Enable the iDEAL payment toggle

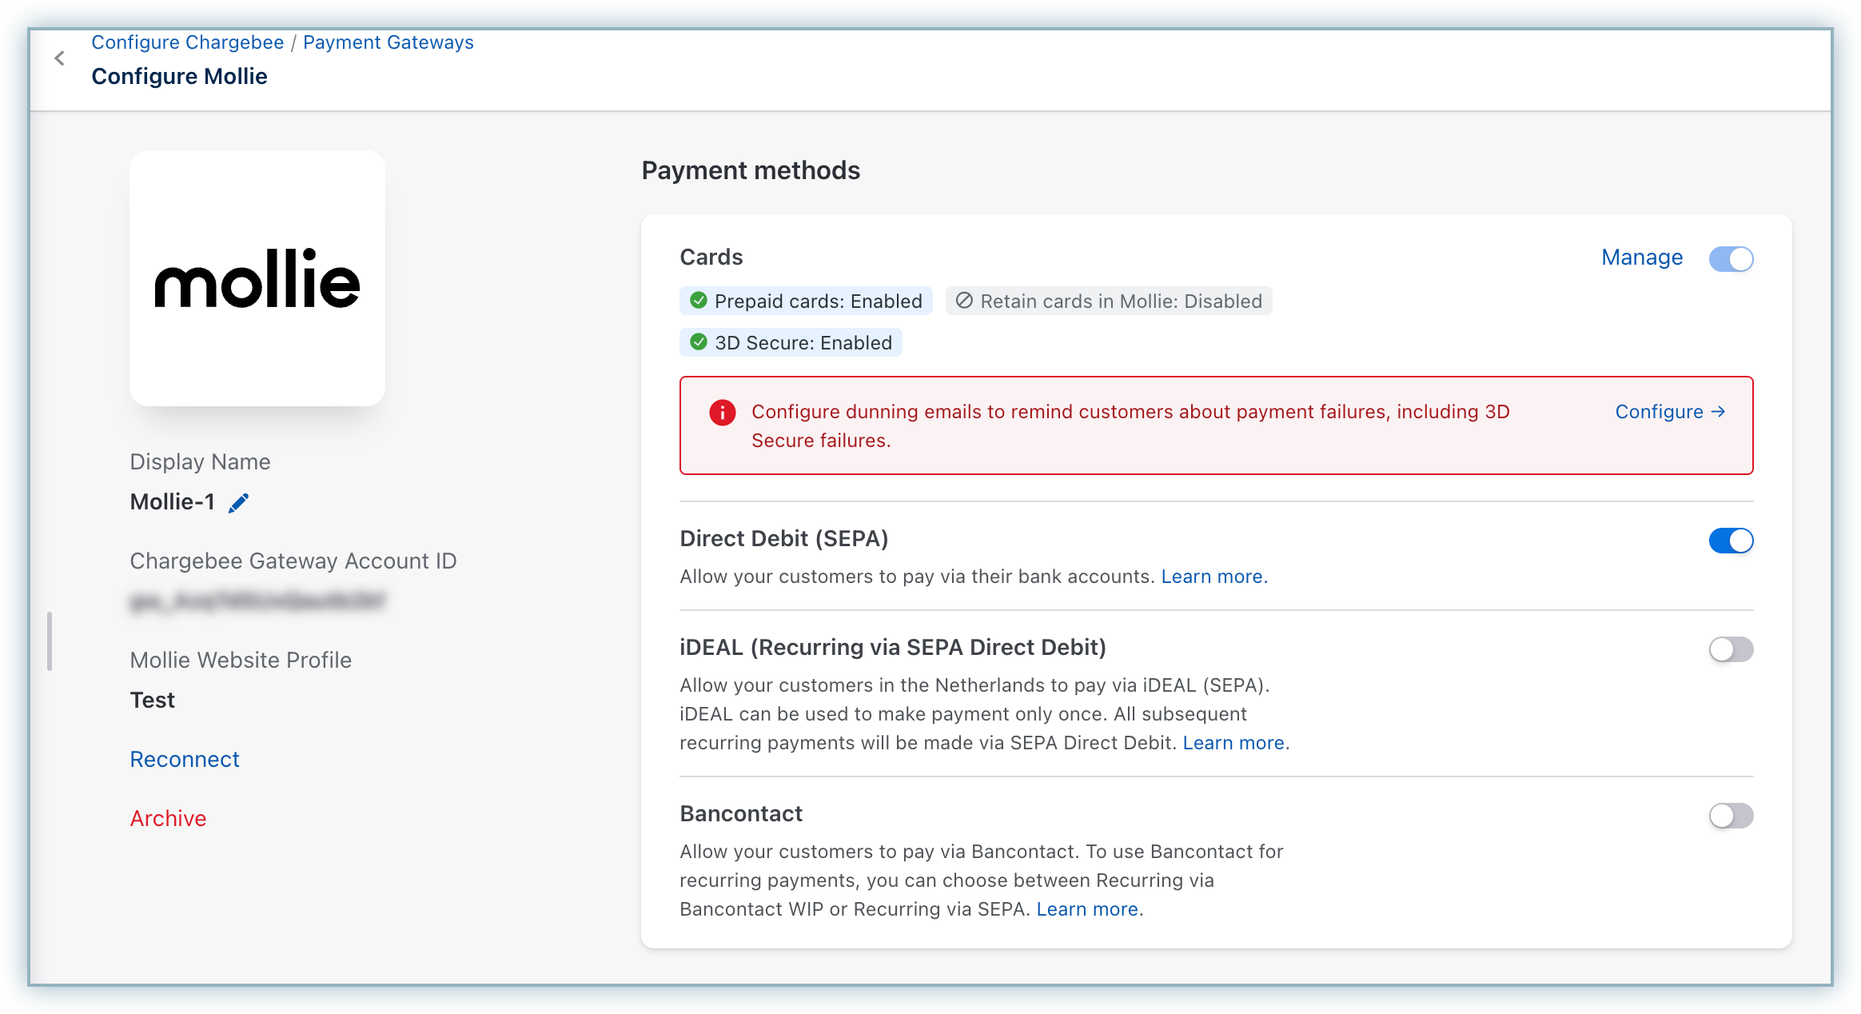point(1731,649)
